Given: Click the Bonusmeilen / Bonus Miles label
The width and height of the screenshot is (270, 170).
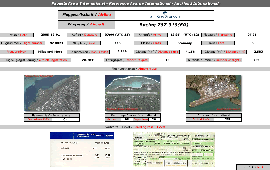Looking at the screenshot, I should pos(89,52).
